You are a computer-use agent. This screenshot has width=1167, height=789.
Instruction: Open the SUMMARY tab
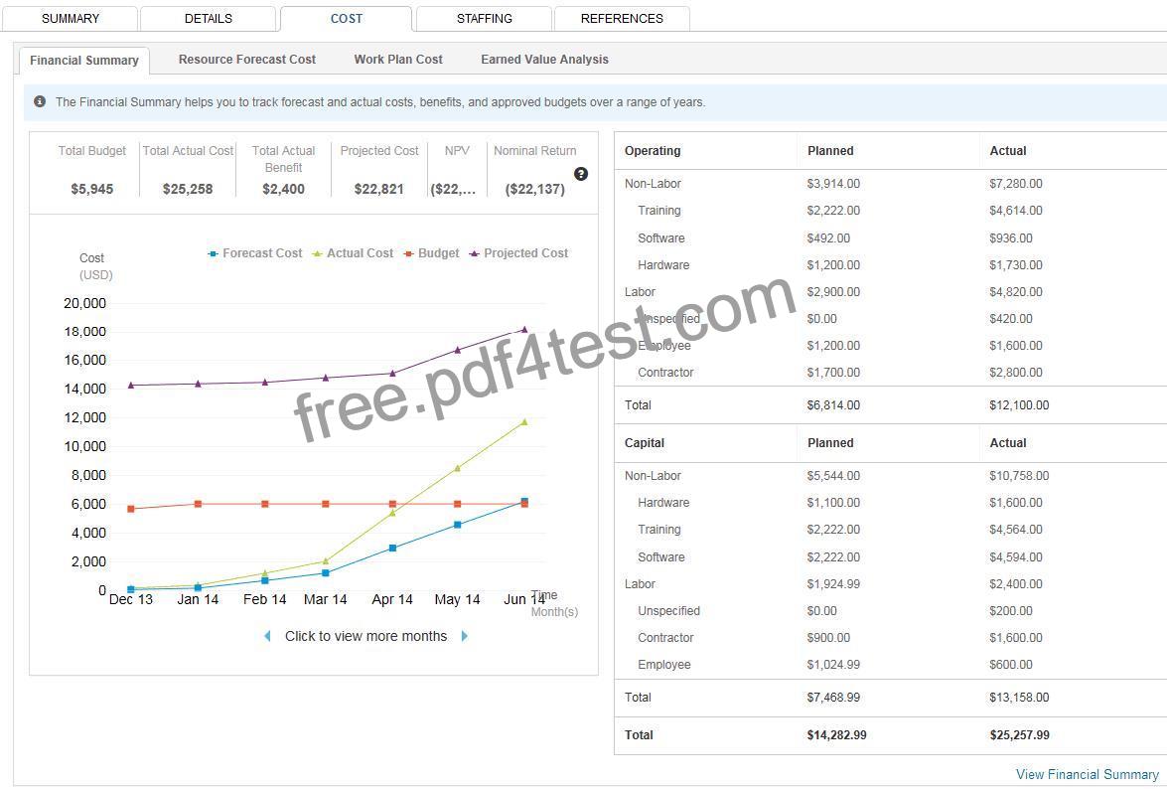tap(70, 19)
